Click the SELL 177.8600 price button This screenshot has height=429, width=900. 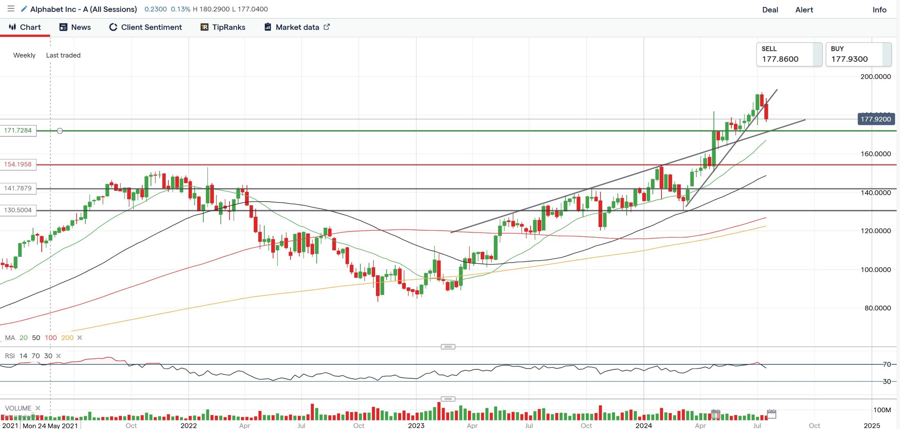tap(789, 54)
